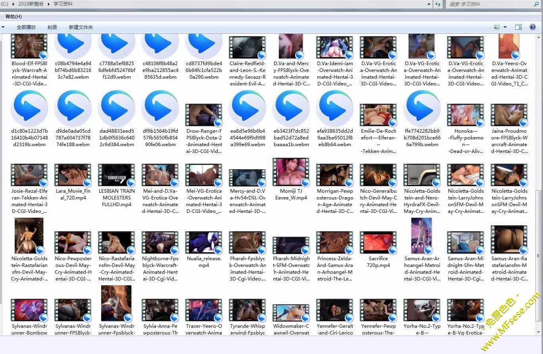Click the change view icon in toolbar
Image resolution: width=543 pixels, height=354 pixels.
tap(497, 27)
